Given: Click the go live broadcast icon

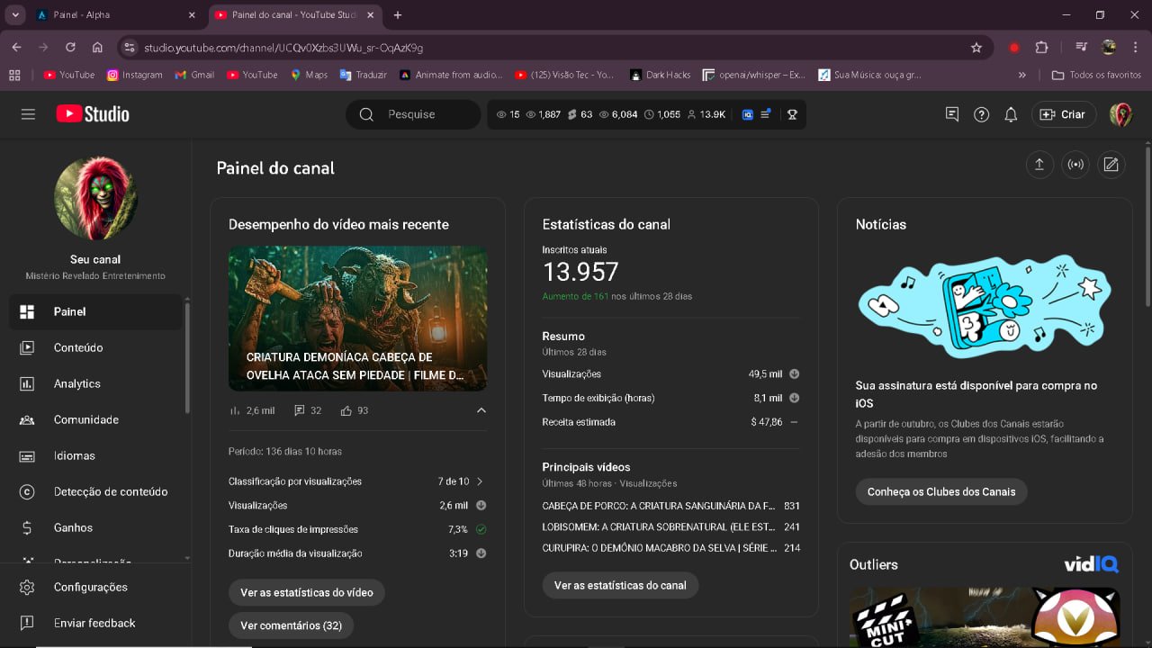Looking at the screenshot, I should click(1075, 165).
